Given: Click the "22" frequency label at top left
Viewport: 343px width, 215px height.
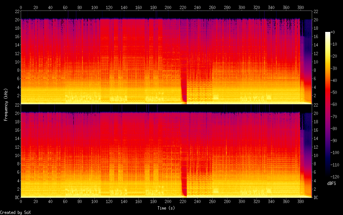Looking at the screenshot, I should point(17,12).
